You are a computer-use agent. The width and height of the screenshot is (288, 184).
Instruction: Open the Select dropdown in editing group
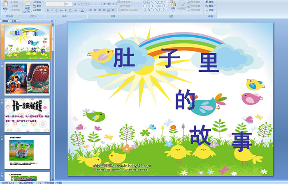click(x=211, y=10)
